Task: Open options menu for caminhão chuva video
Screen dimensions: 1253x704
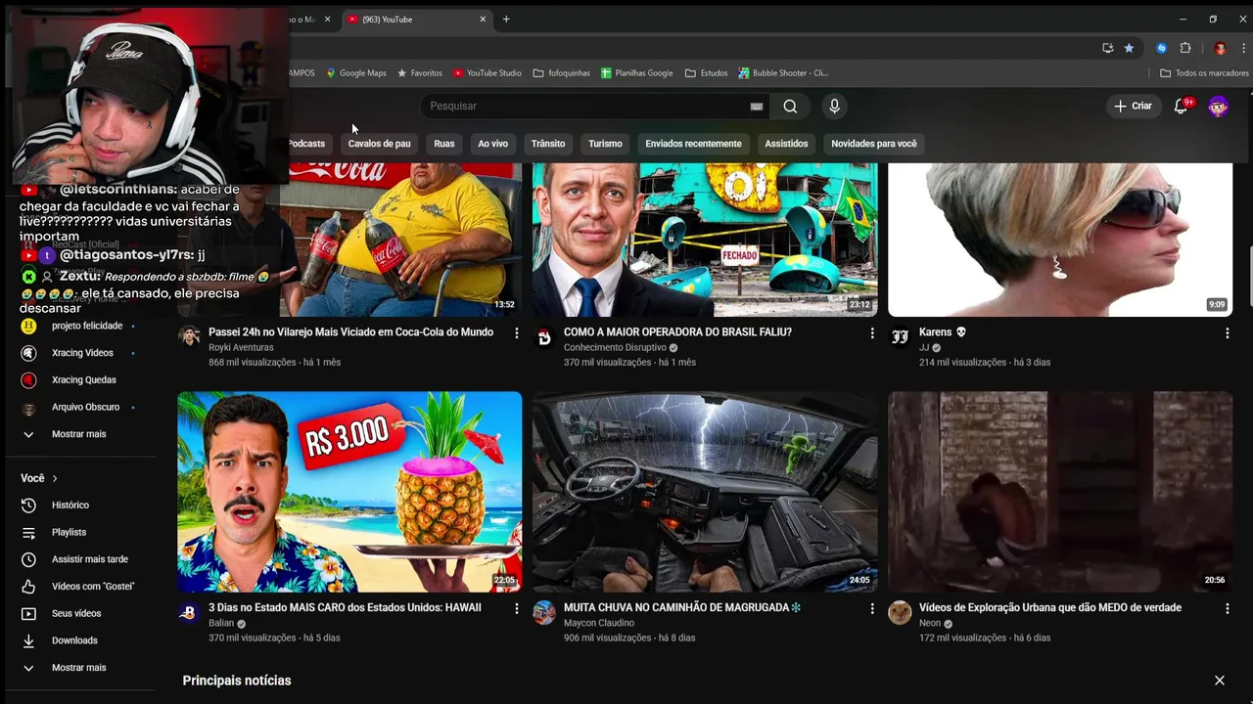Action: [872, 608]
